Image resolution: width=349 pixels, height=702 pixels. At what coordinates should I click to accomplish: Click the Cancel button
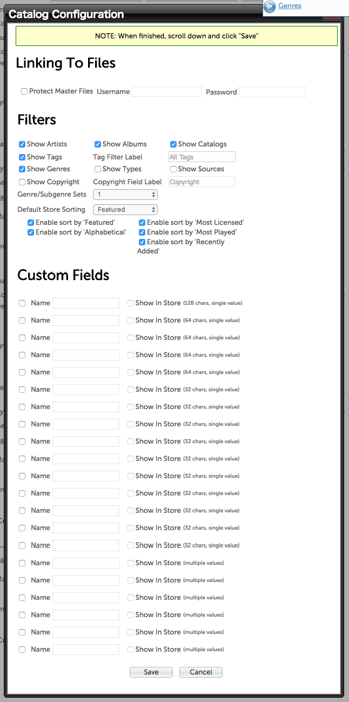click(x=201, y=672)
